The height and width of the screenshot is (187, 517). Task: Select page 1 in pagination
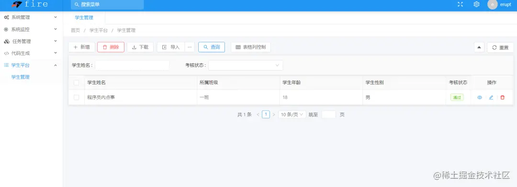(266, 114)
